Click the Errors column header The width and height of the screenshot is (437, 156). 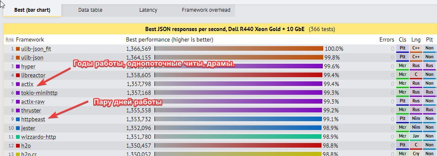[x=387, y=40]
